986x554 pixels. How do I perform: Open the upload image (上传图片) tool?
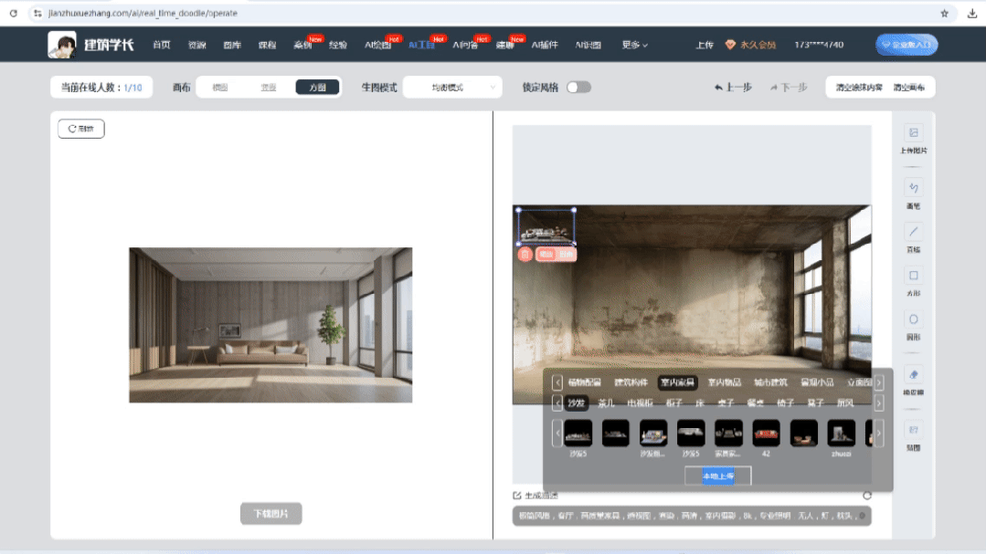[x=913, y=139]
